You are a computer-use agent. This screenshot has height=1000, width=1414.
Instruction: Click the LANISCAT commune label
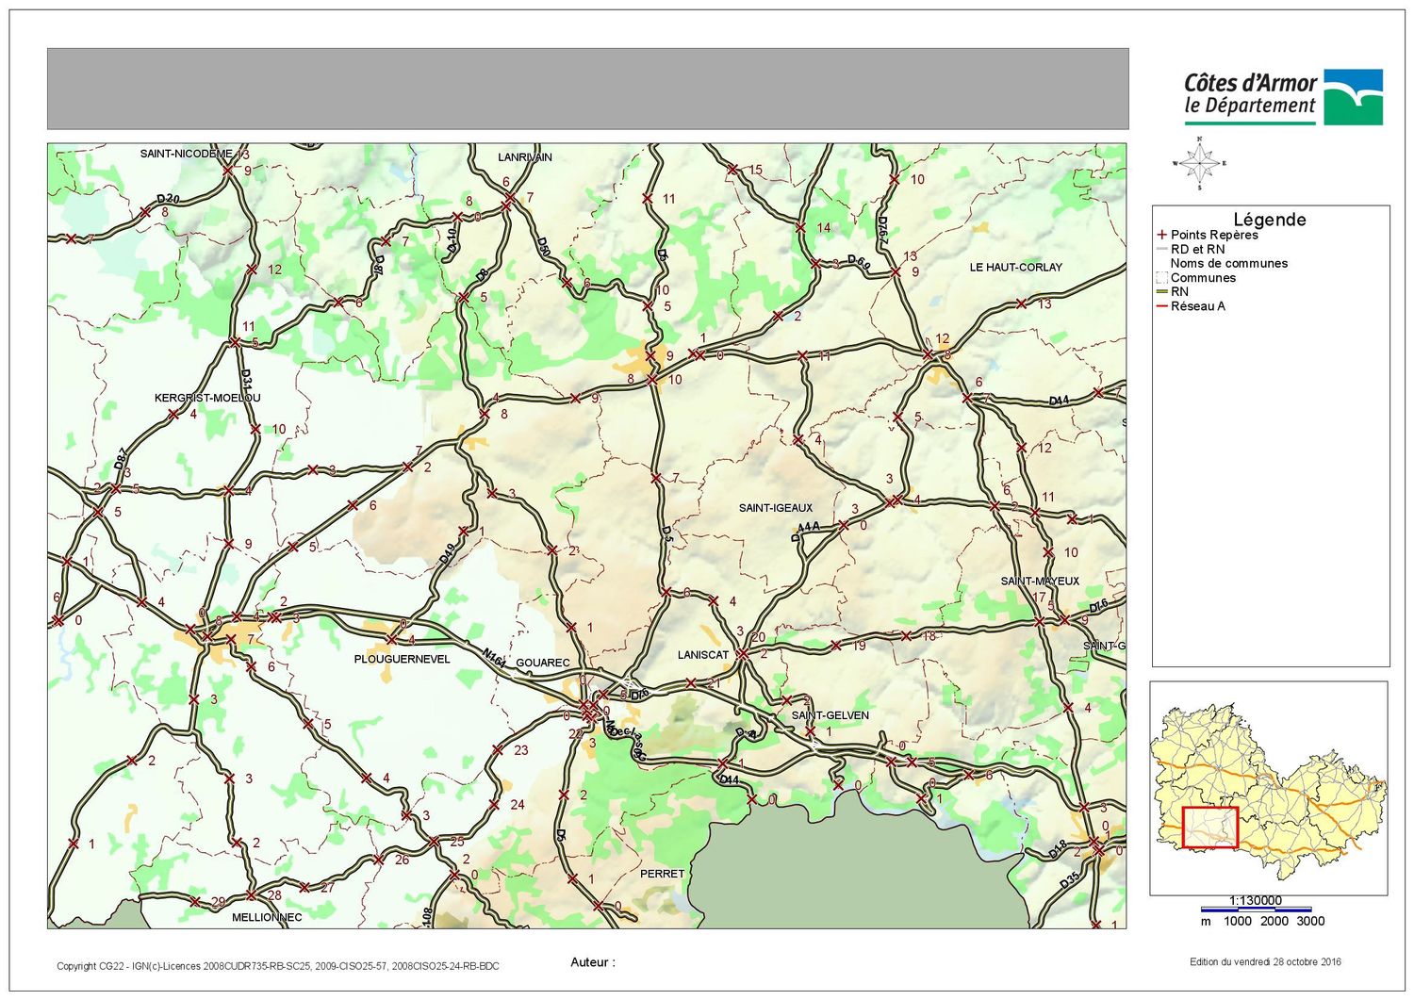[703, 654]
